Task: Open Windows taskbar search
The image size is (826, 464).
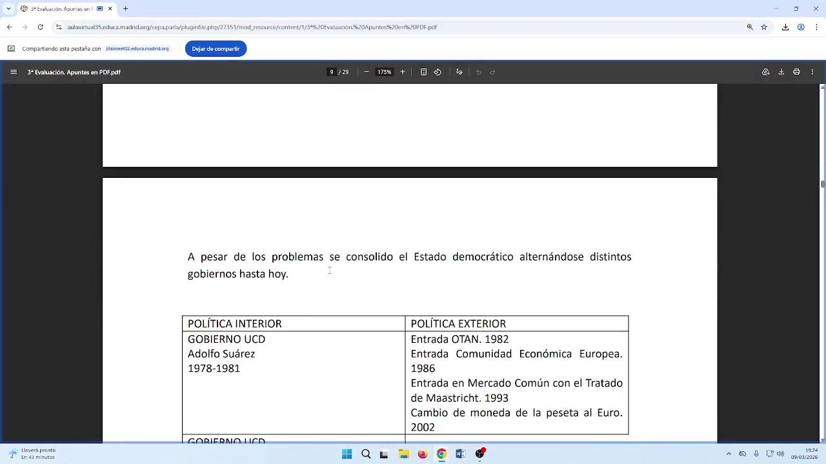Action: [x=366, y=454]
